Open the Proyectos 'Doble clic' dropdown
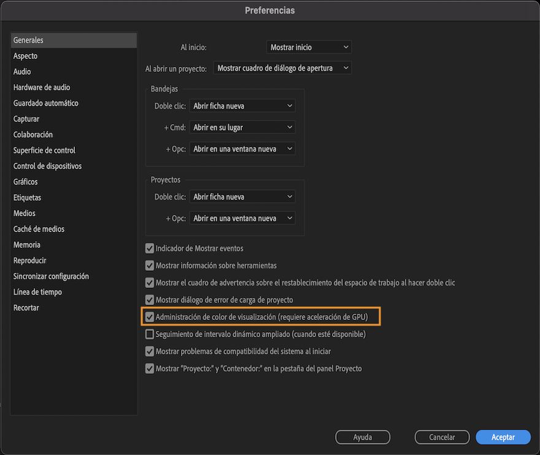 [242, 196]
